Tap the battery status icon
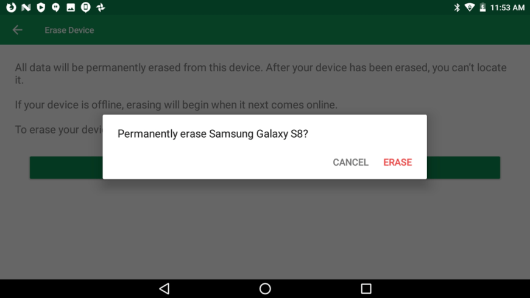This screenshot has height=298, width=530. (482, 7)
